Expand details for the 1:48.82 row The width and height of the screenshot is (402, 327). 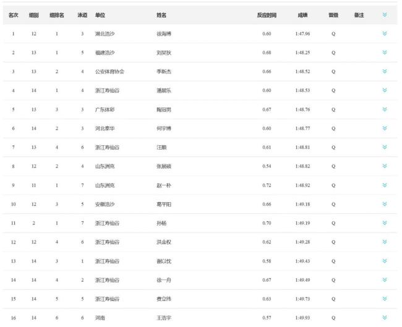click(385, 166)
